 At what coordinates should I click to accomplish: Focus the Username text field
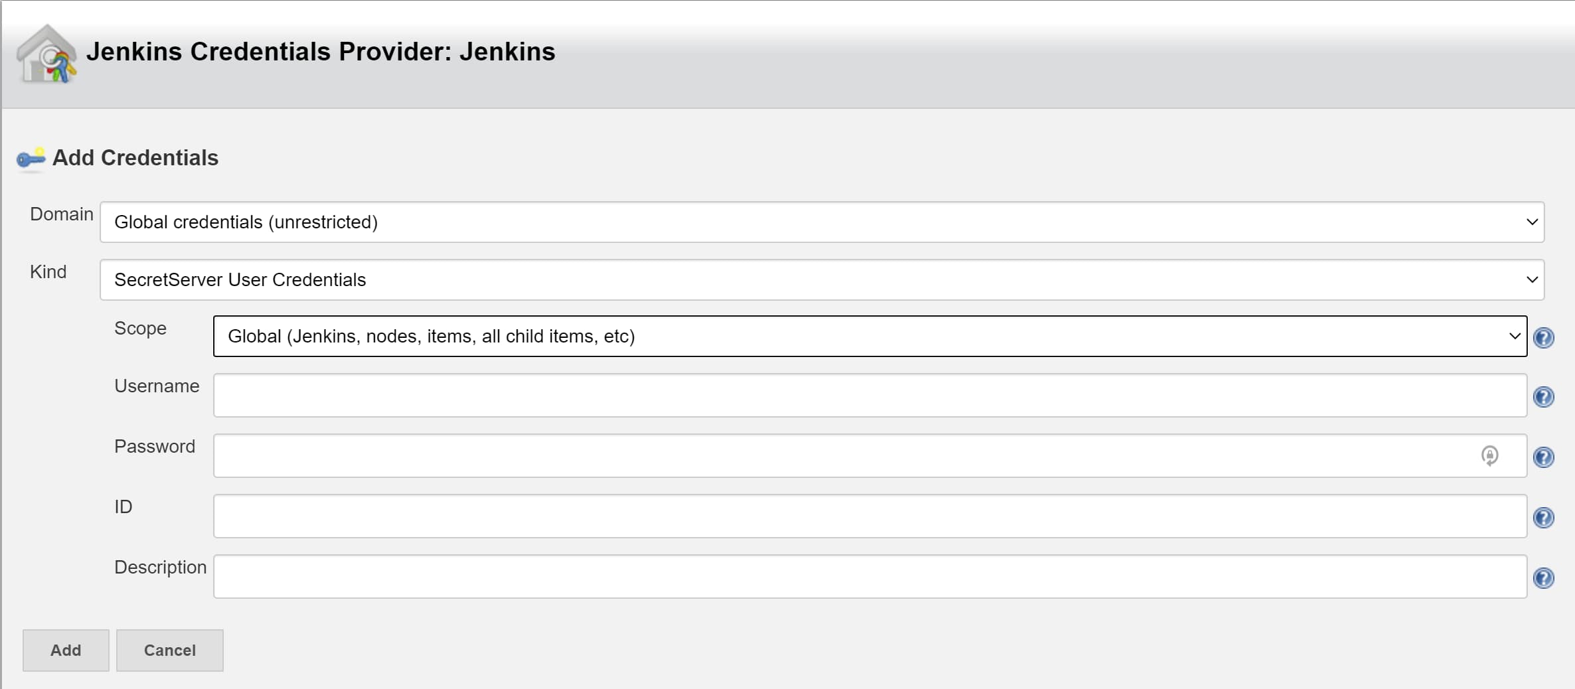click(x=870, y=396)
